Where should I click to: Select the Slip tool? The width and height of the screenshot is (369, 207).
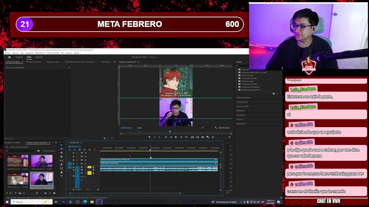[x=61, y=160]
